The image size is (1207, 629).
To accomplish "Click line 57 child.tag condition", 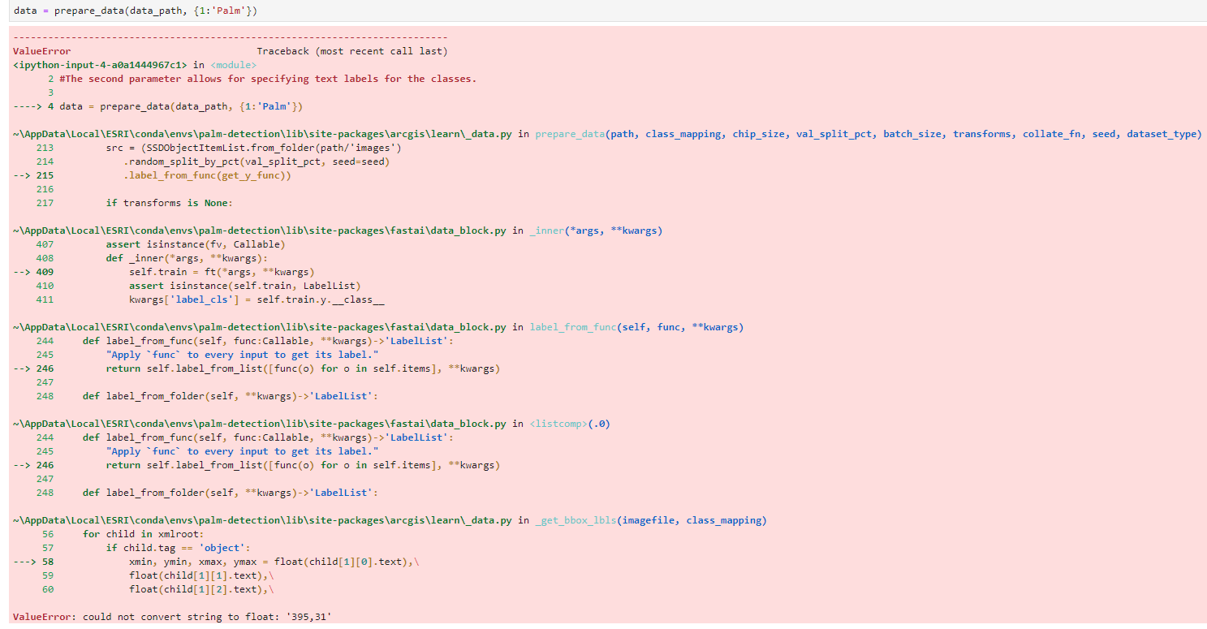I will pyautogui.click(x=179, y=547).
